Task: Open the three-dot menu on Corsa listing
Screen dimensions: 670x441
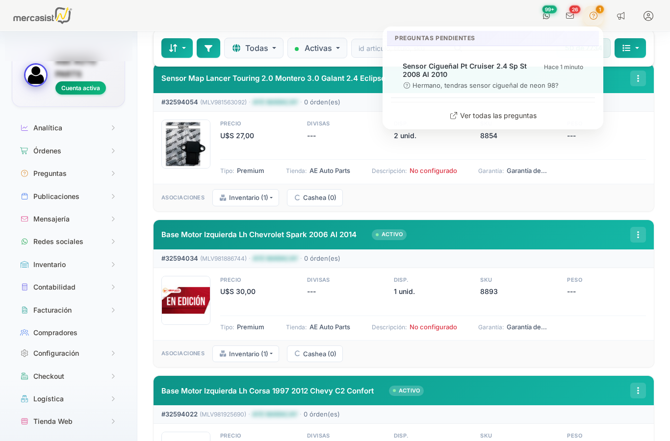Action: click(x=638, y=391)
